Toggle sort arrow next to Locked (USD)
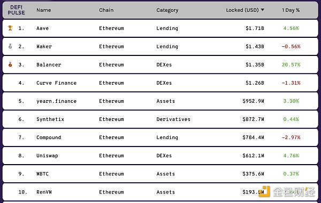 coord(263,10)
